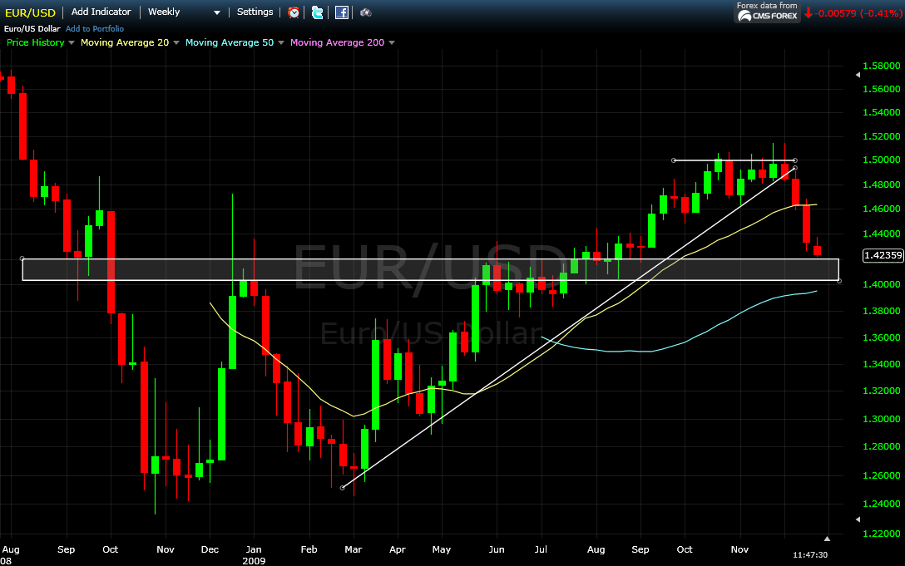Expand the Price History options arrow
The image size is (905, 566).
point(72,42)
